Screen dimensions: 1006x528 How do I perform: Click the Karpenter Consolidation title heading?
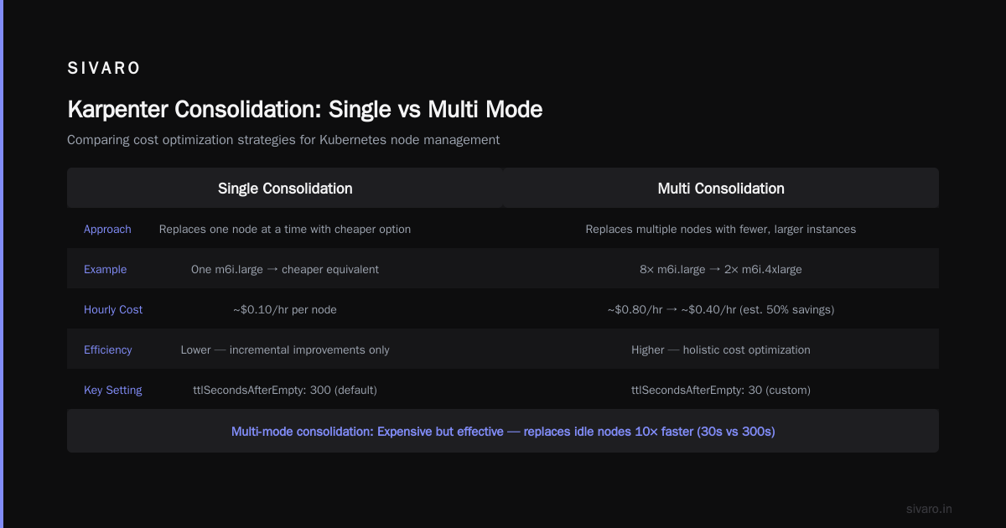point(304,110)
